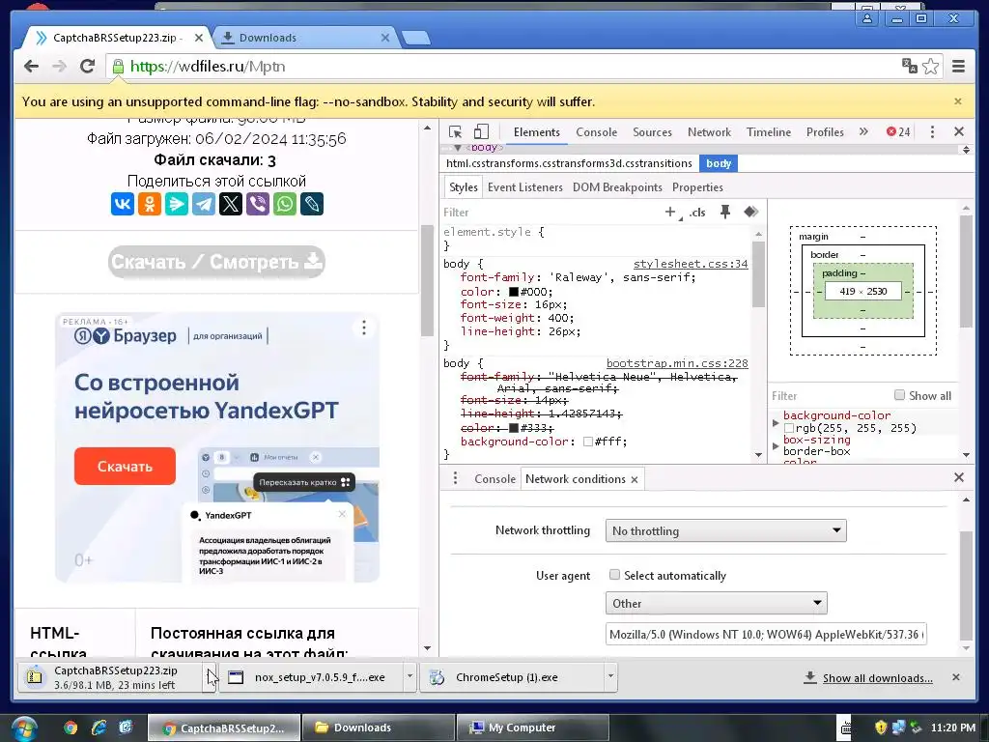Bookmark this page with star icon
Image resolution: width=989 pixels, height=742 pixels.
pos(930,67)
